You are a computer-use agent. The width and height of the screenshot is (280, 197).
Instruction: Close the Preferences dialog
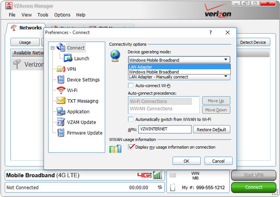tap(228, 33)
